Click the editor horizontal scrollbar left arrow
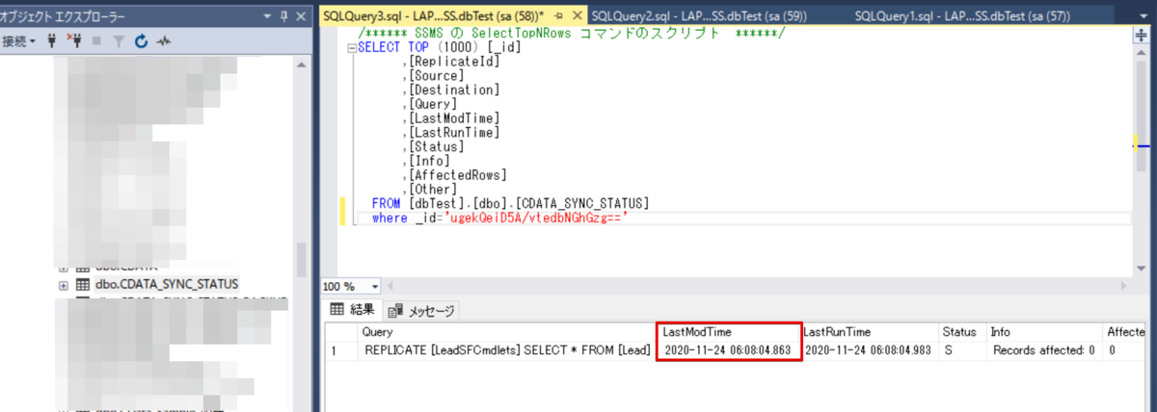Viewport: 1157px width, 412px height. (390, 286)
